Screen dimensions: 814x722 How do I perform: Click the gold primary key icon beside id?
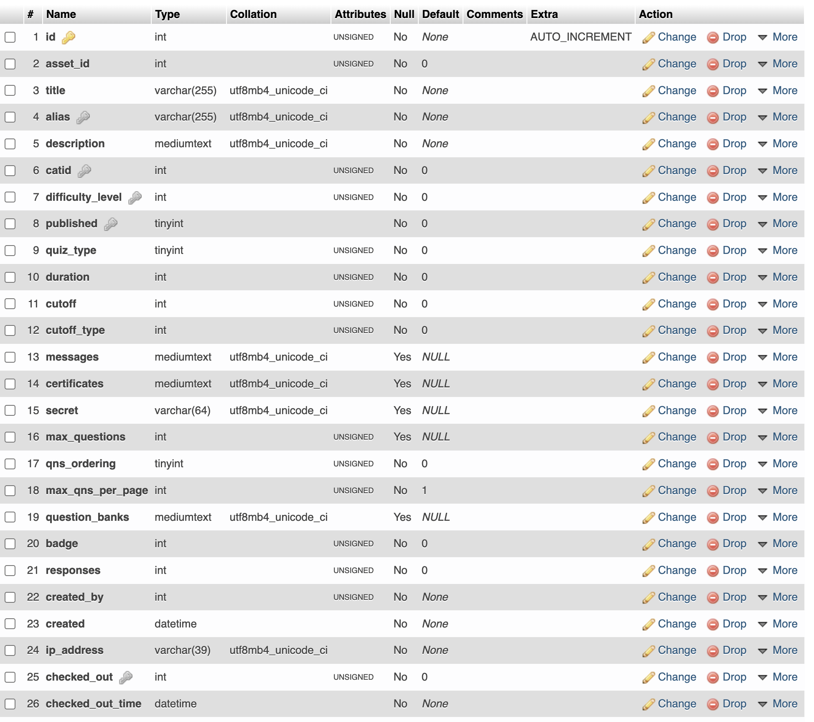point(69,37)
